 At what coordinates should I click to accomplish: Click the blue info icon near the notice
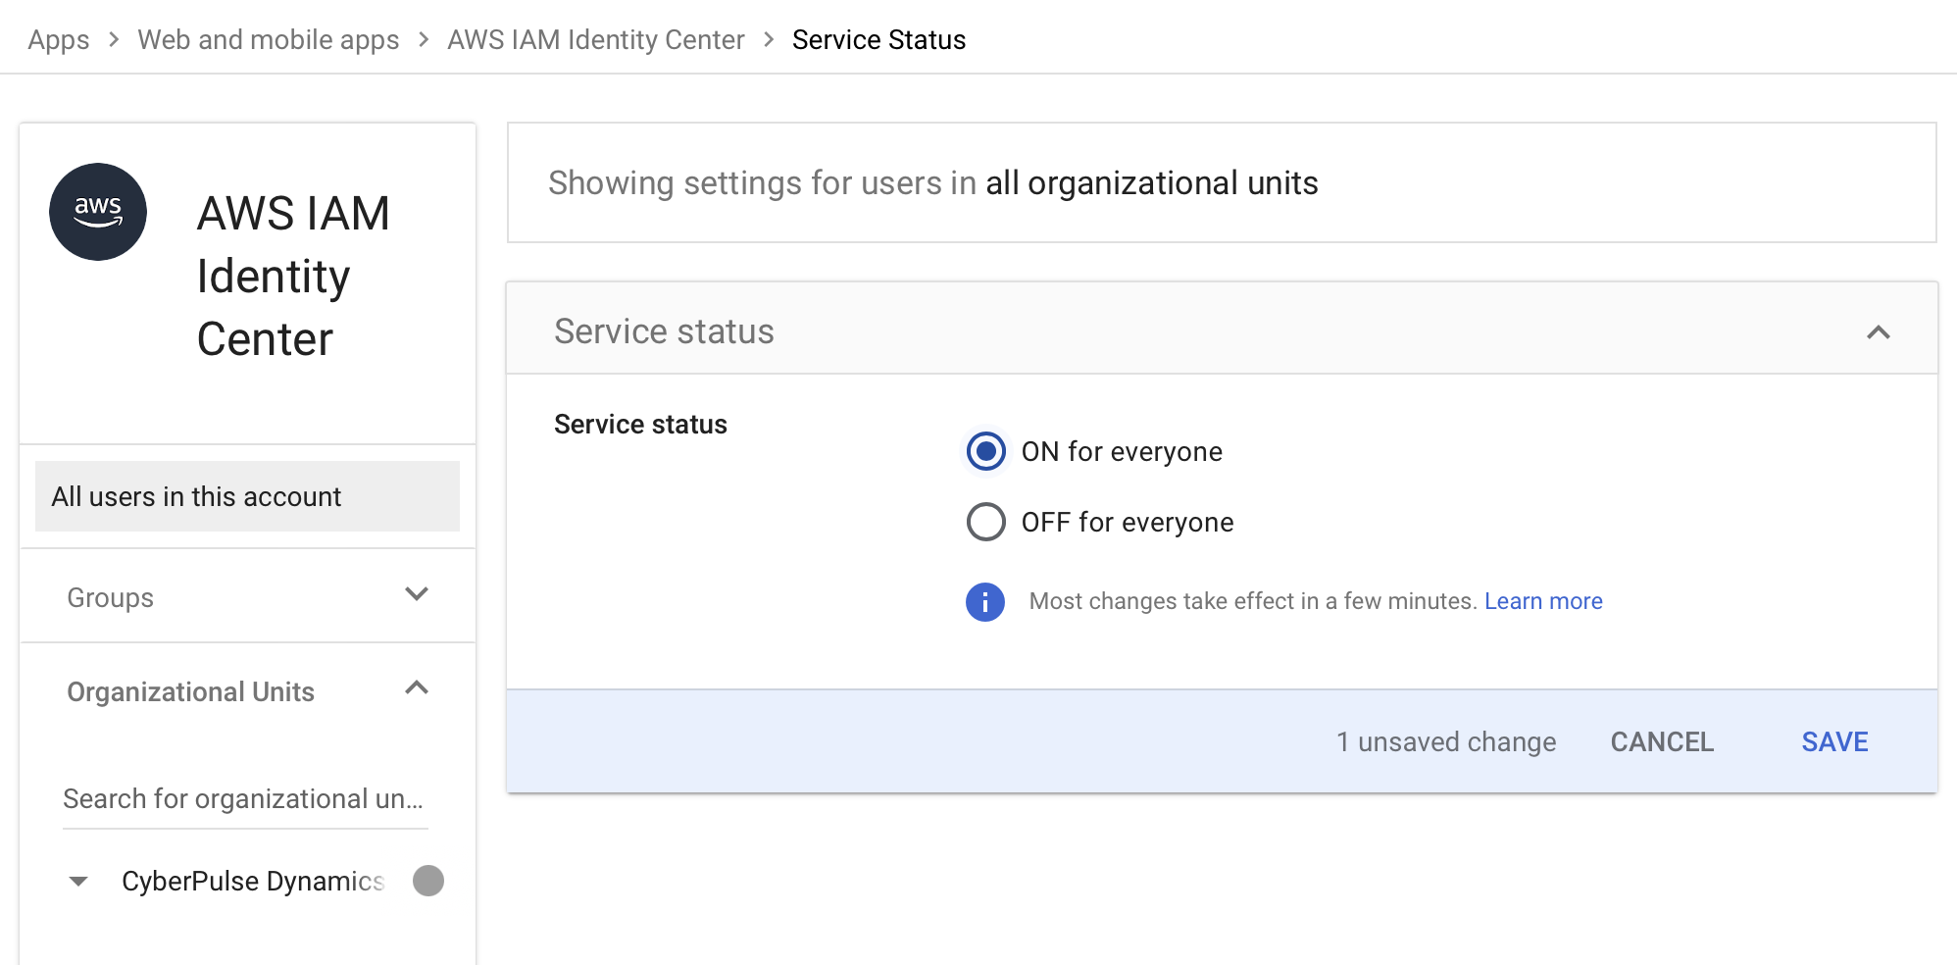pos(984,602)
